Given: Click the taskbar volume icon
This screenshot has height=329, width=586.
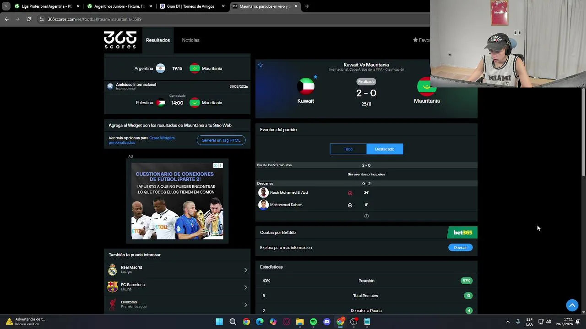Looking at the screenshot, I should click(548, 322).
